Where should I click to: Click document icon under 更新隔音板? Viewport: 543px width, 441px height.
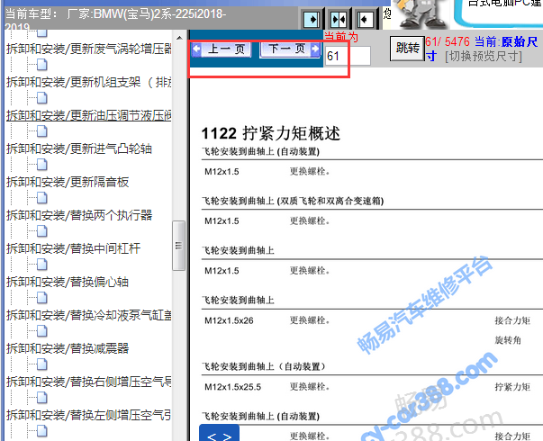(42, 198)
